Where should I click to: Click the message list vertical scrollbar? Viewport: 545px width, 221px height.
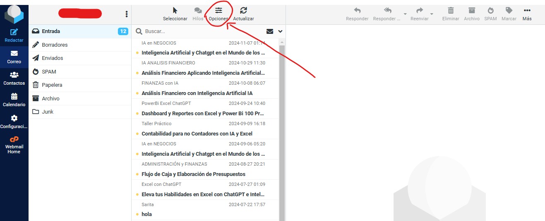pos(282,132)
